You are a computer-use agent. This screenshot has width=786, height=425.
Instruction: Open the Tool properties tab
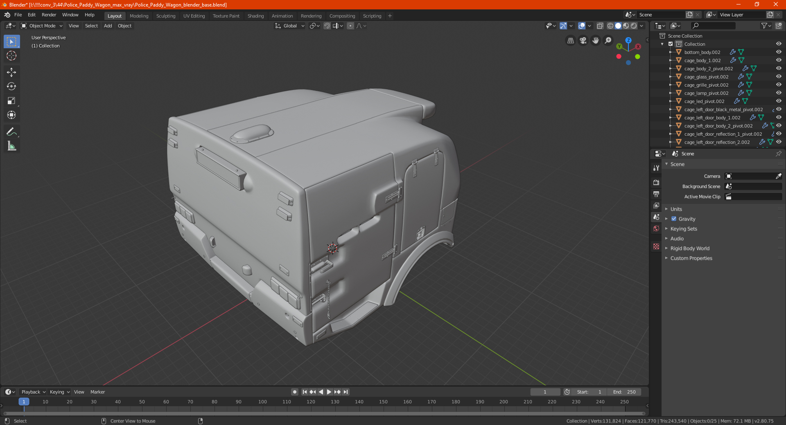(656, 168)
